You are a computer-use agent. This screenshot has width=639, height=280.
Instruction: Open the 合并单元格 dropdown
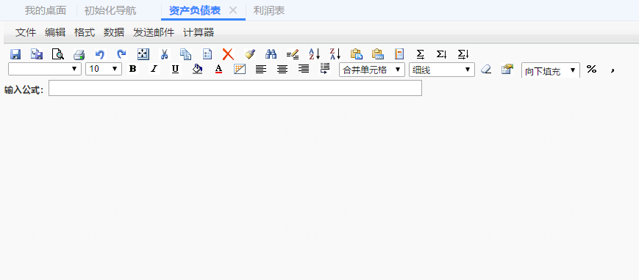(372, 70)
